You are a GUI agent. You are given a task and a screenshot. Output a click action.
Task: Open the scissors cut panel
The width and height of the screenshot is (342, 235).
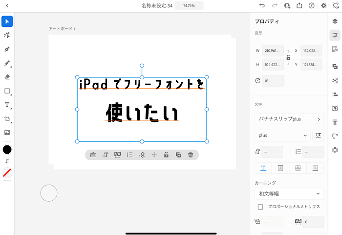(335, 80)
